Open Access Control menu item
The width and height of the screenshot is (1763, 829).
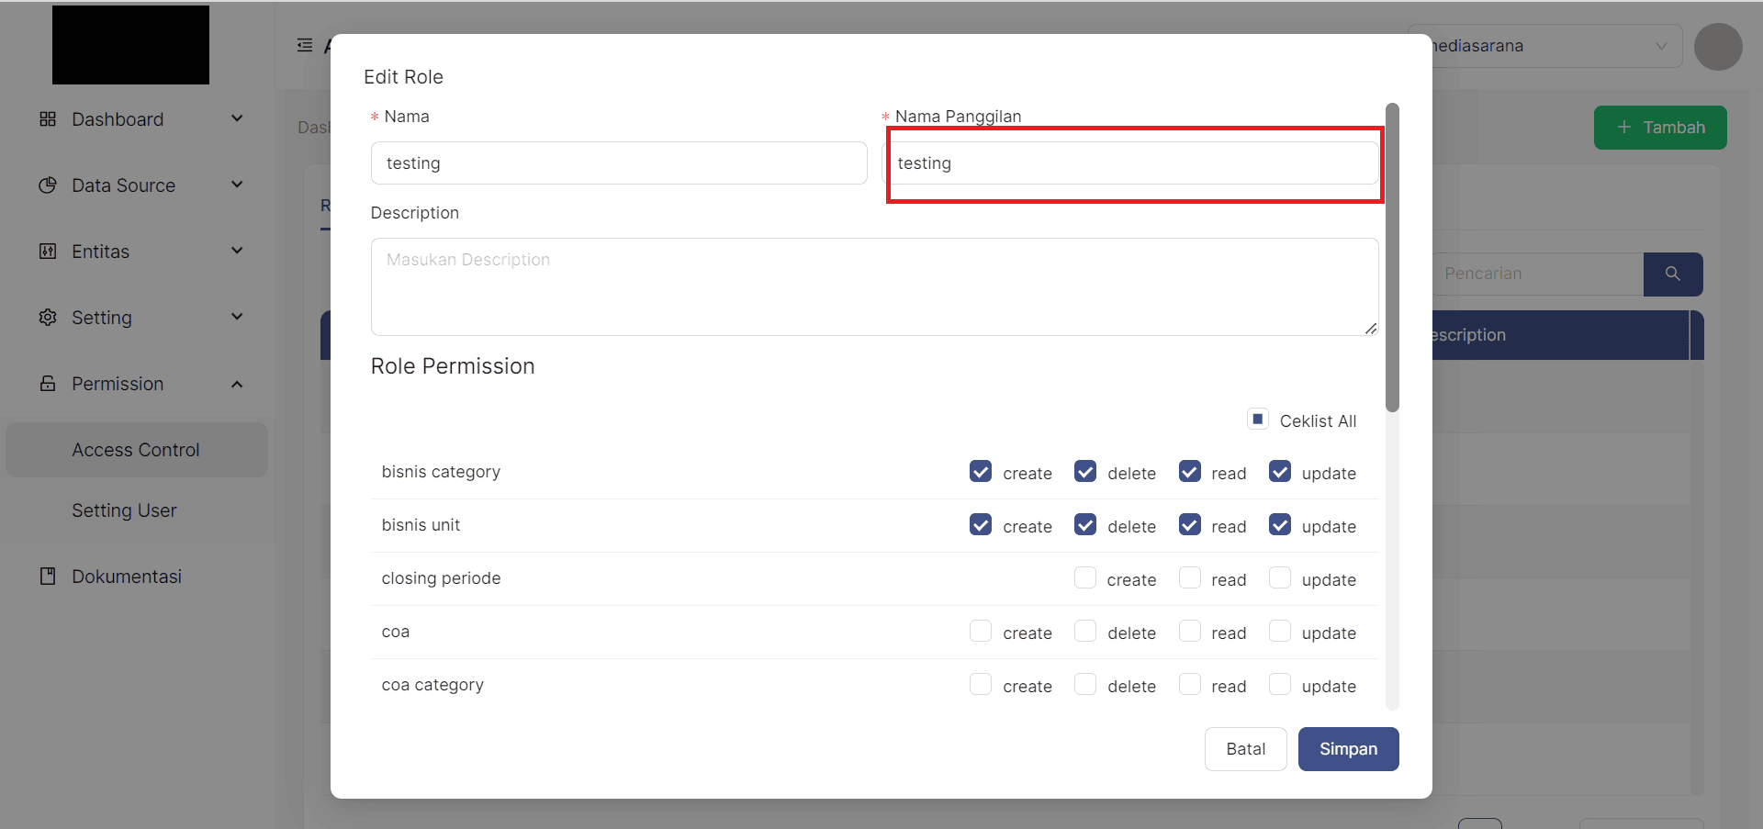[x=136, y=450]
